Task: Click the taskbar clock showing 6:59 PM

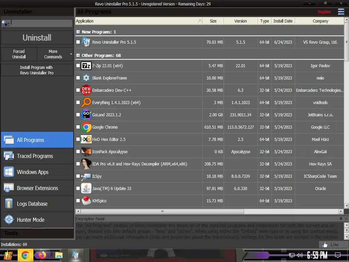Action: (x=317, y=255)
